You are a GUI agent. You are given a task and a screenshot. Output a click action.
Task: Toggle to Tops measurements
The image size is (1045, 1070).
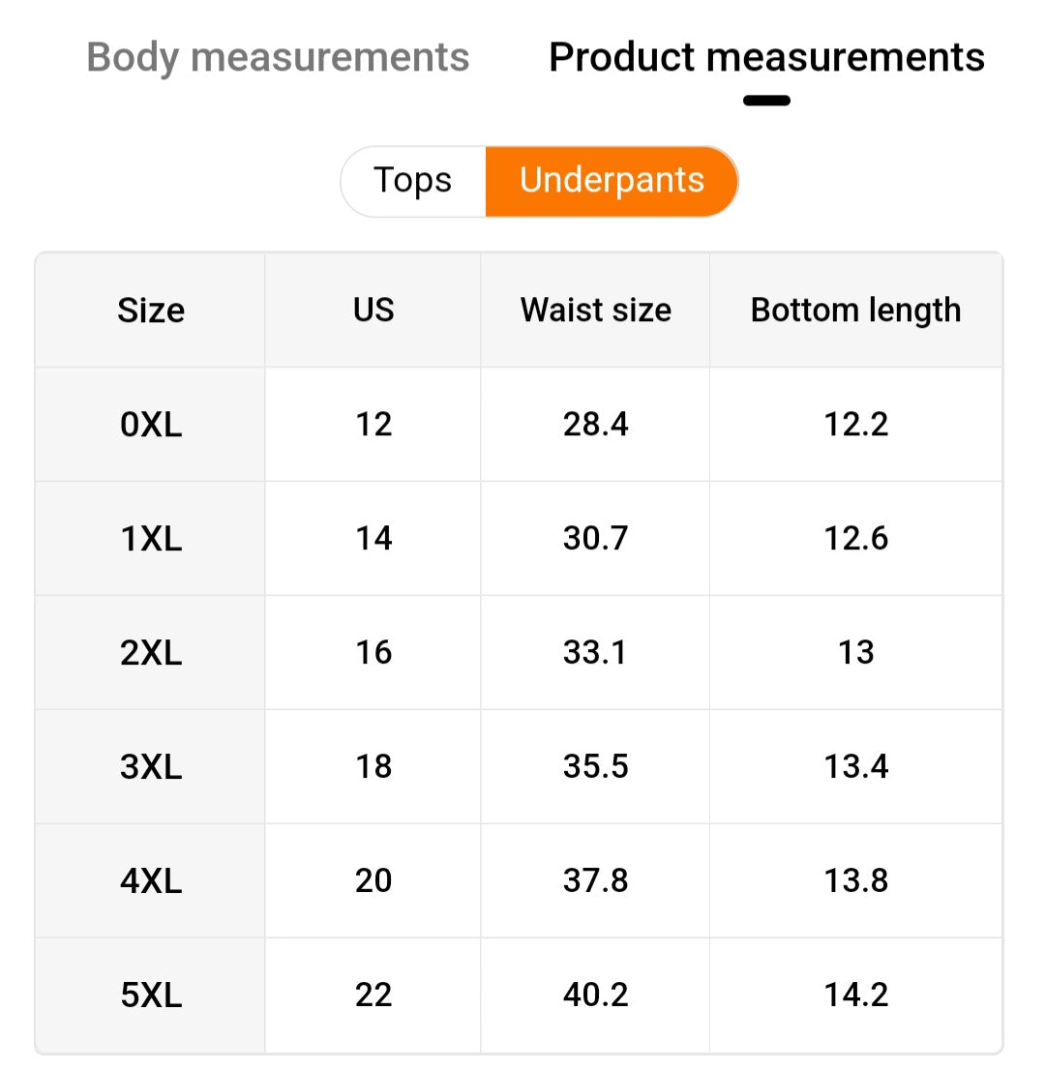click(x=413, y=181)
